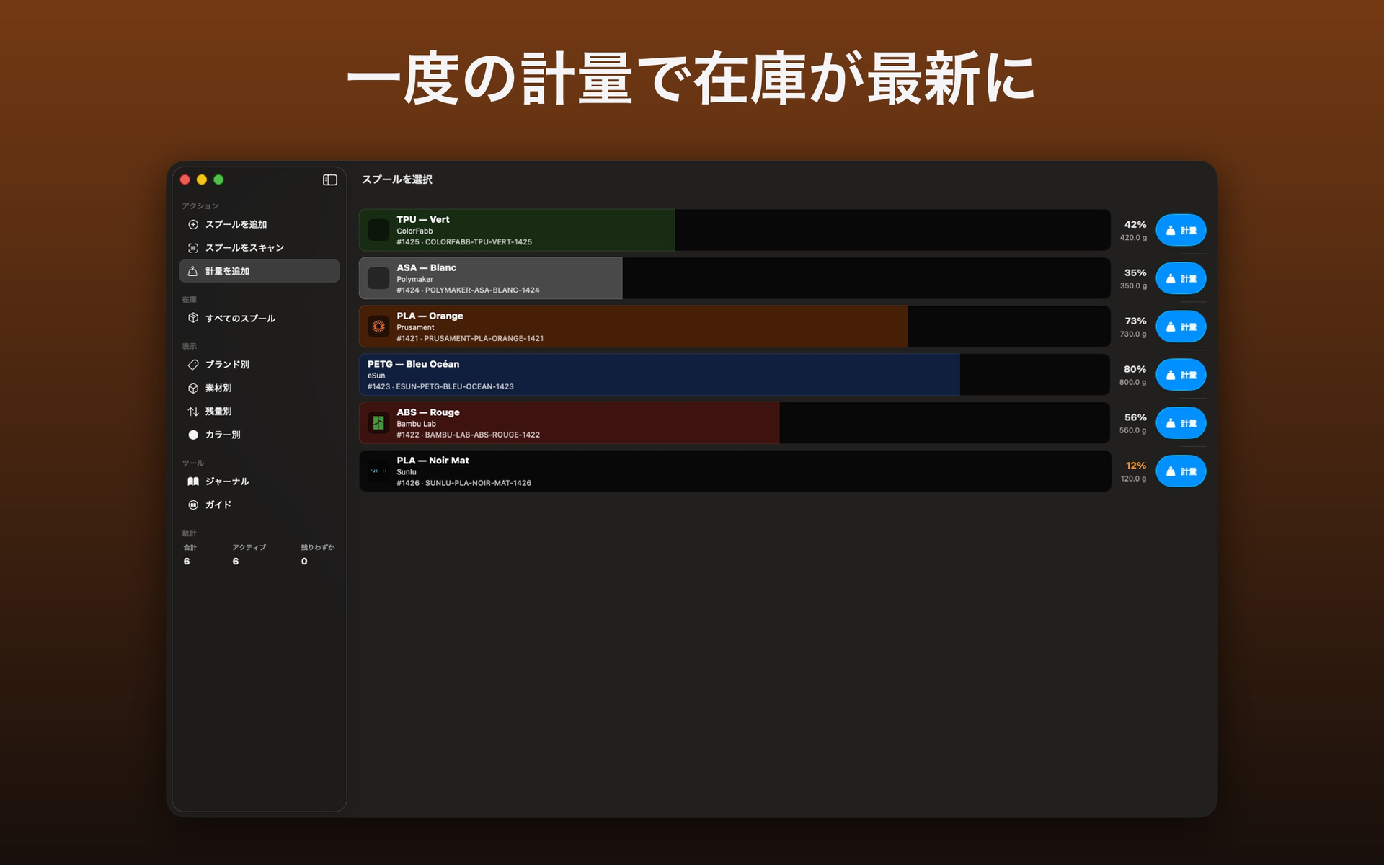Click the sort arrows icon beside 残量別
This screenshot has width=1384, height=865.
pyautogui.click(x=193, y=412)
